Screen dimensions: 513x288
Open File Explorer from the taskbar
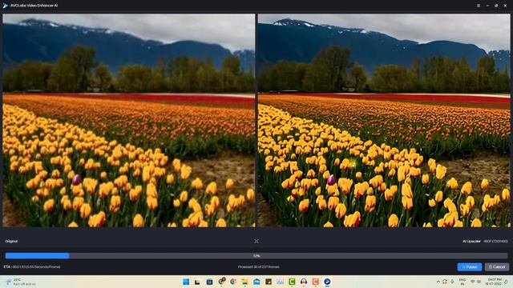pos(244,282)
